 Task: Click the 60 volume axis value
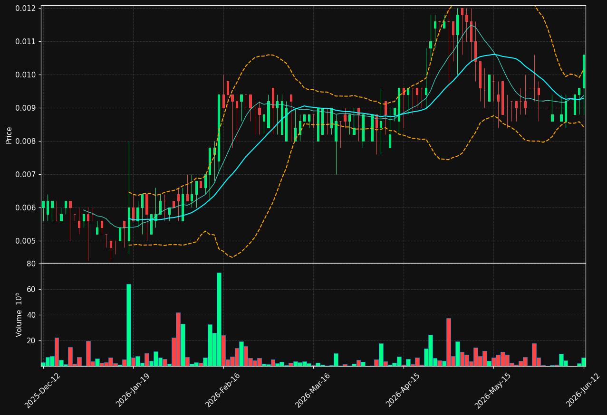click(32, 289)
